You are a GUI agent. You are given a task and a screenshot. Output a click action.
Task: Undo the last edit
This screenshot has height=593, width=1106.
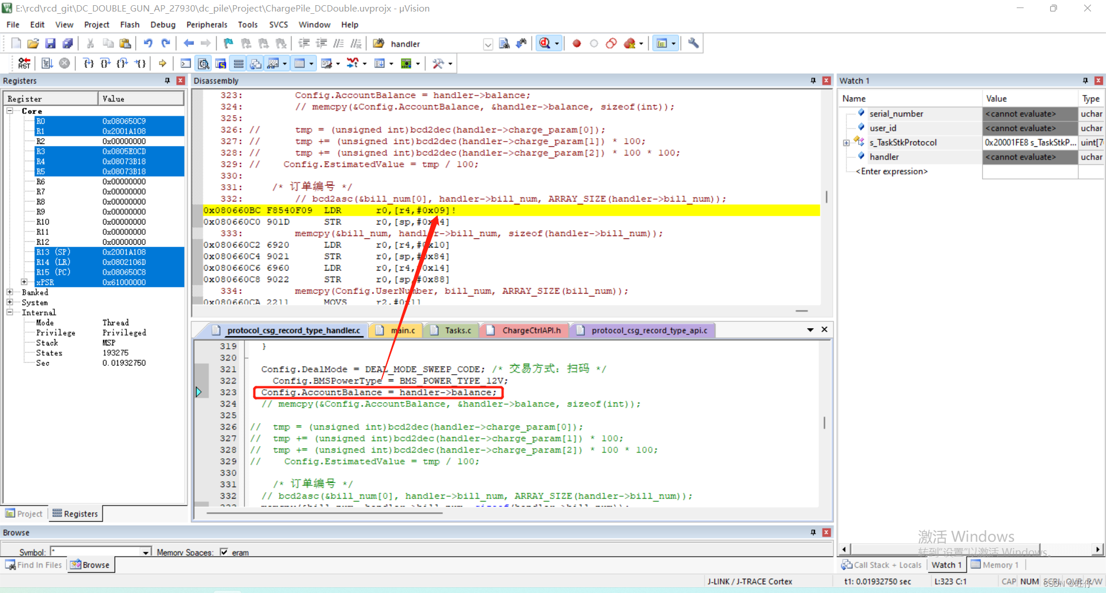148,44
